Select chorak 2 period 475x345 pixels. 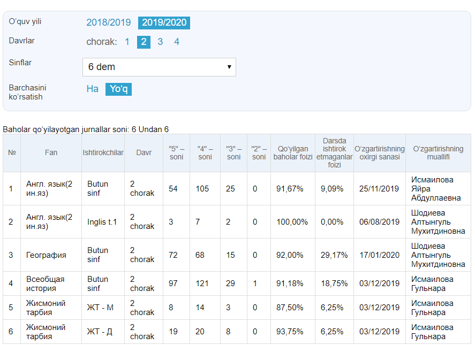(x=144, y=42)
